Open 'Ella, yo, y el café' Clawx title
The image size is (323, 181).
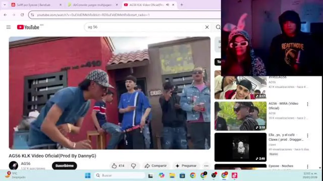[x=286, y=137]
